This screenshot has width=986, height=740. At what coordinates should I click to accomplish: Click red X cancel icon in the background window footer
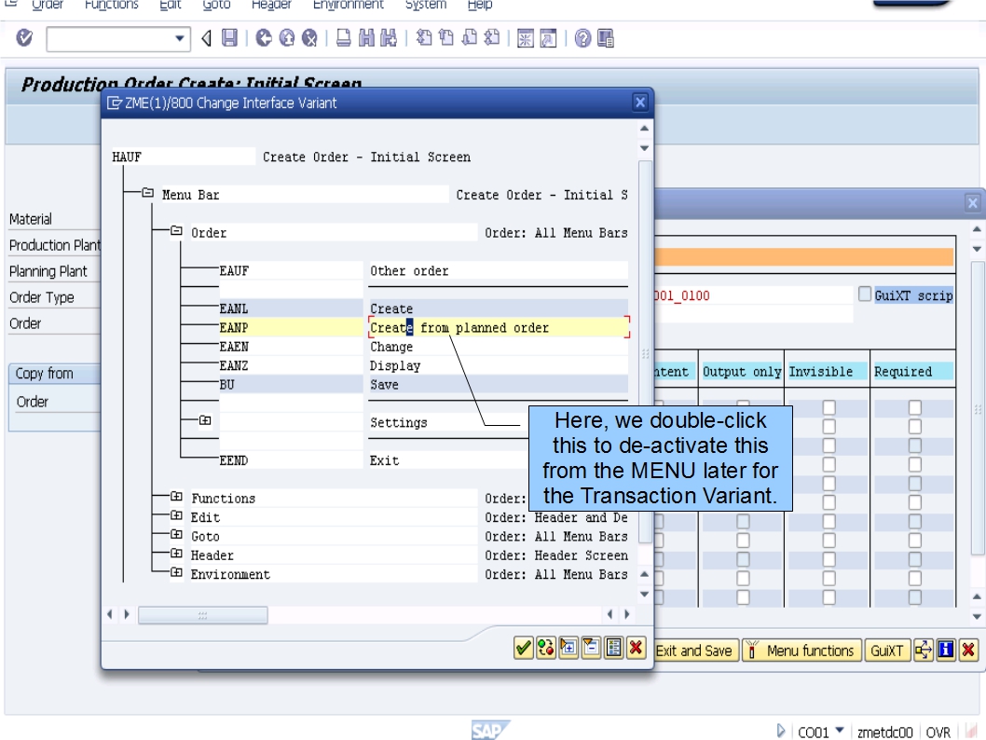[968, 651]
